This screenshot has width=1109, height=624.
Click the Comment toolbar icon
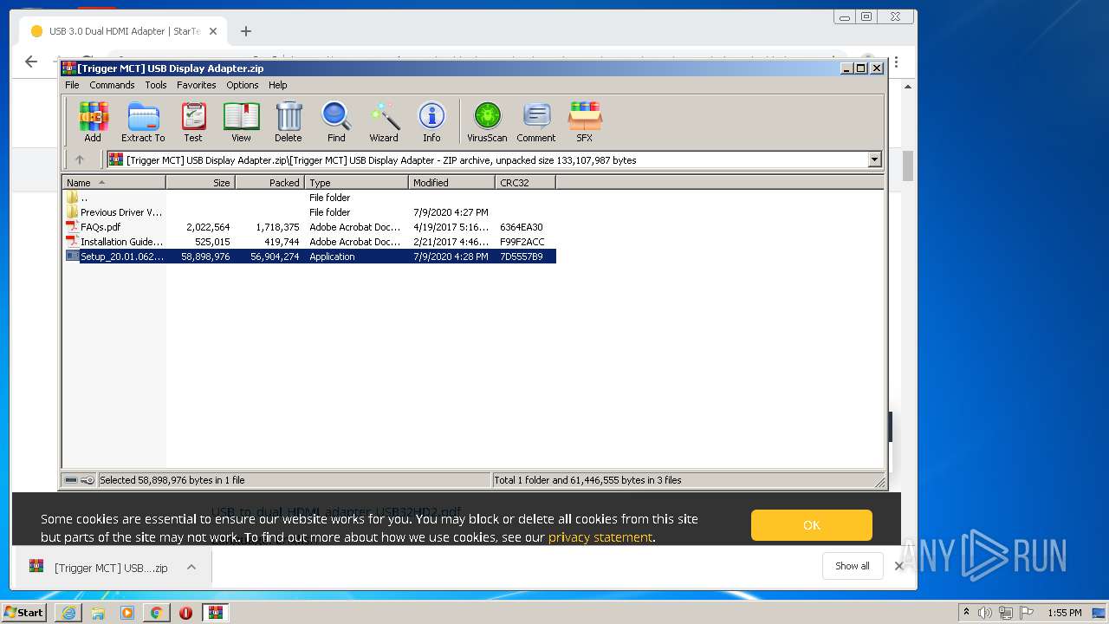536,121
